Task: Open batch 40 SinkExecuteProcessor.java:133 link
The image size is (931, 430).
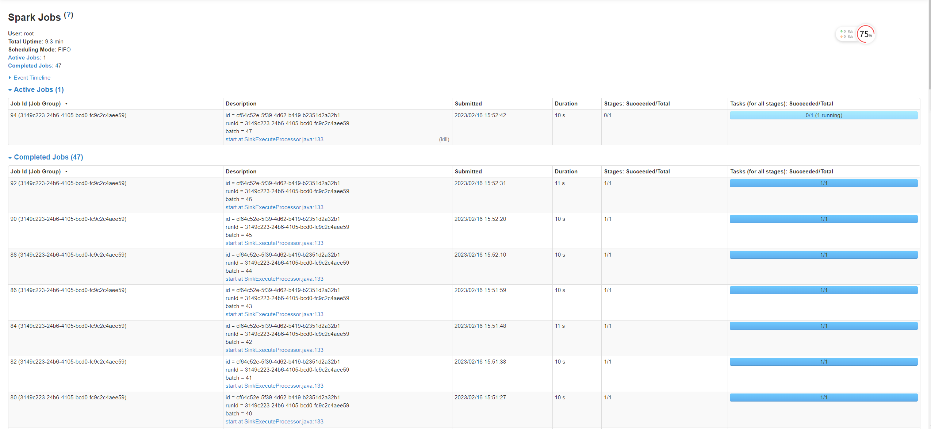Action: tap(274, 422)
